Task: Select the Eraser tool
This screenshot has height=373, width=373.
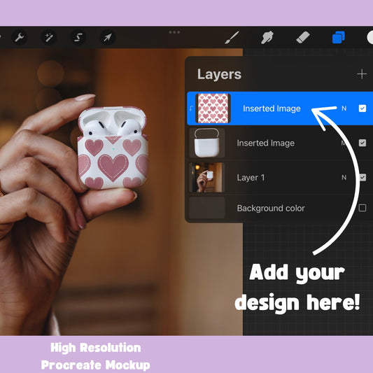Action: point(302,37)
